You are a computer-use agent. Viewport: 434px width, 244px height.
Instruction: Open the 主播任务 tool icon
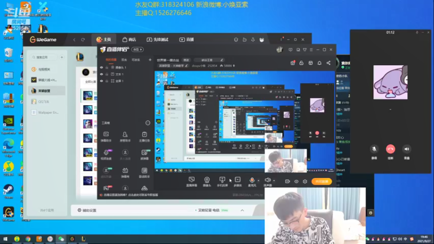(144, 137)
